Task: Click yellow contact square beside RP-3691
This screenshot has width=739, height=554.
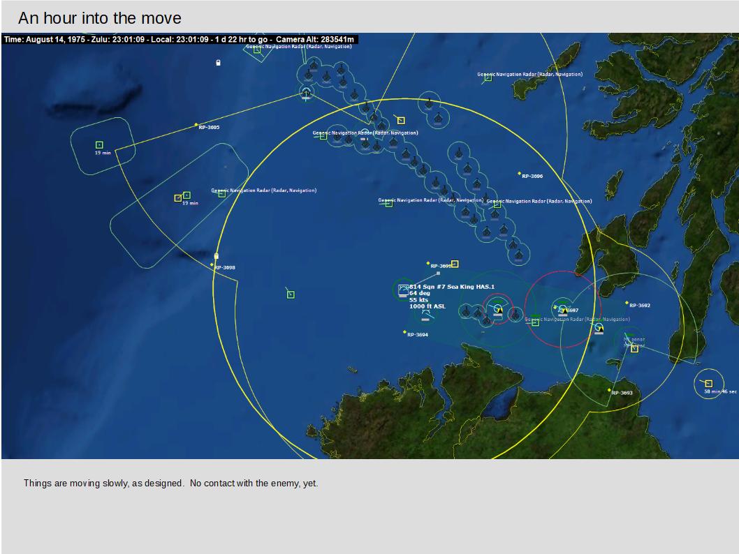Action: point(455,264)
